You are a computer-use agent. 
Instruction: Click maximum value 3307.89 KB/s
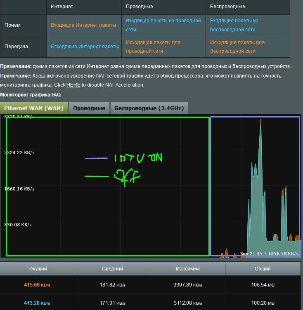(187, 285)
